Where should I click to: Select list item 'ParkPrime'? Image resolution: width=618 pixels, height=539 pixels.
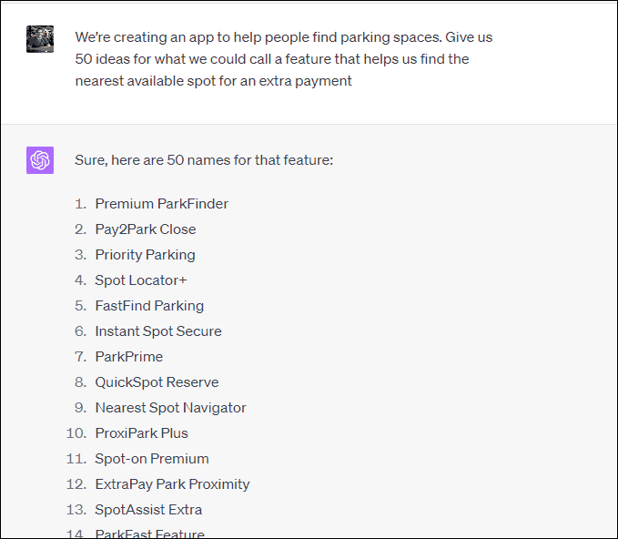click(129, 356)
